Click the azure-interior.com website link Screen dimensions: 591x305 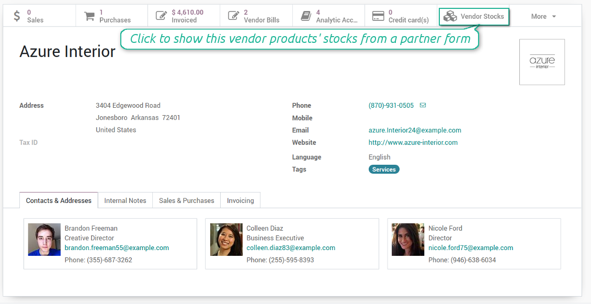point(413,142)
